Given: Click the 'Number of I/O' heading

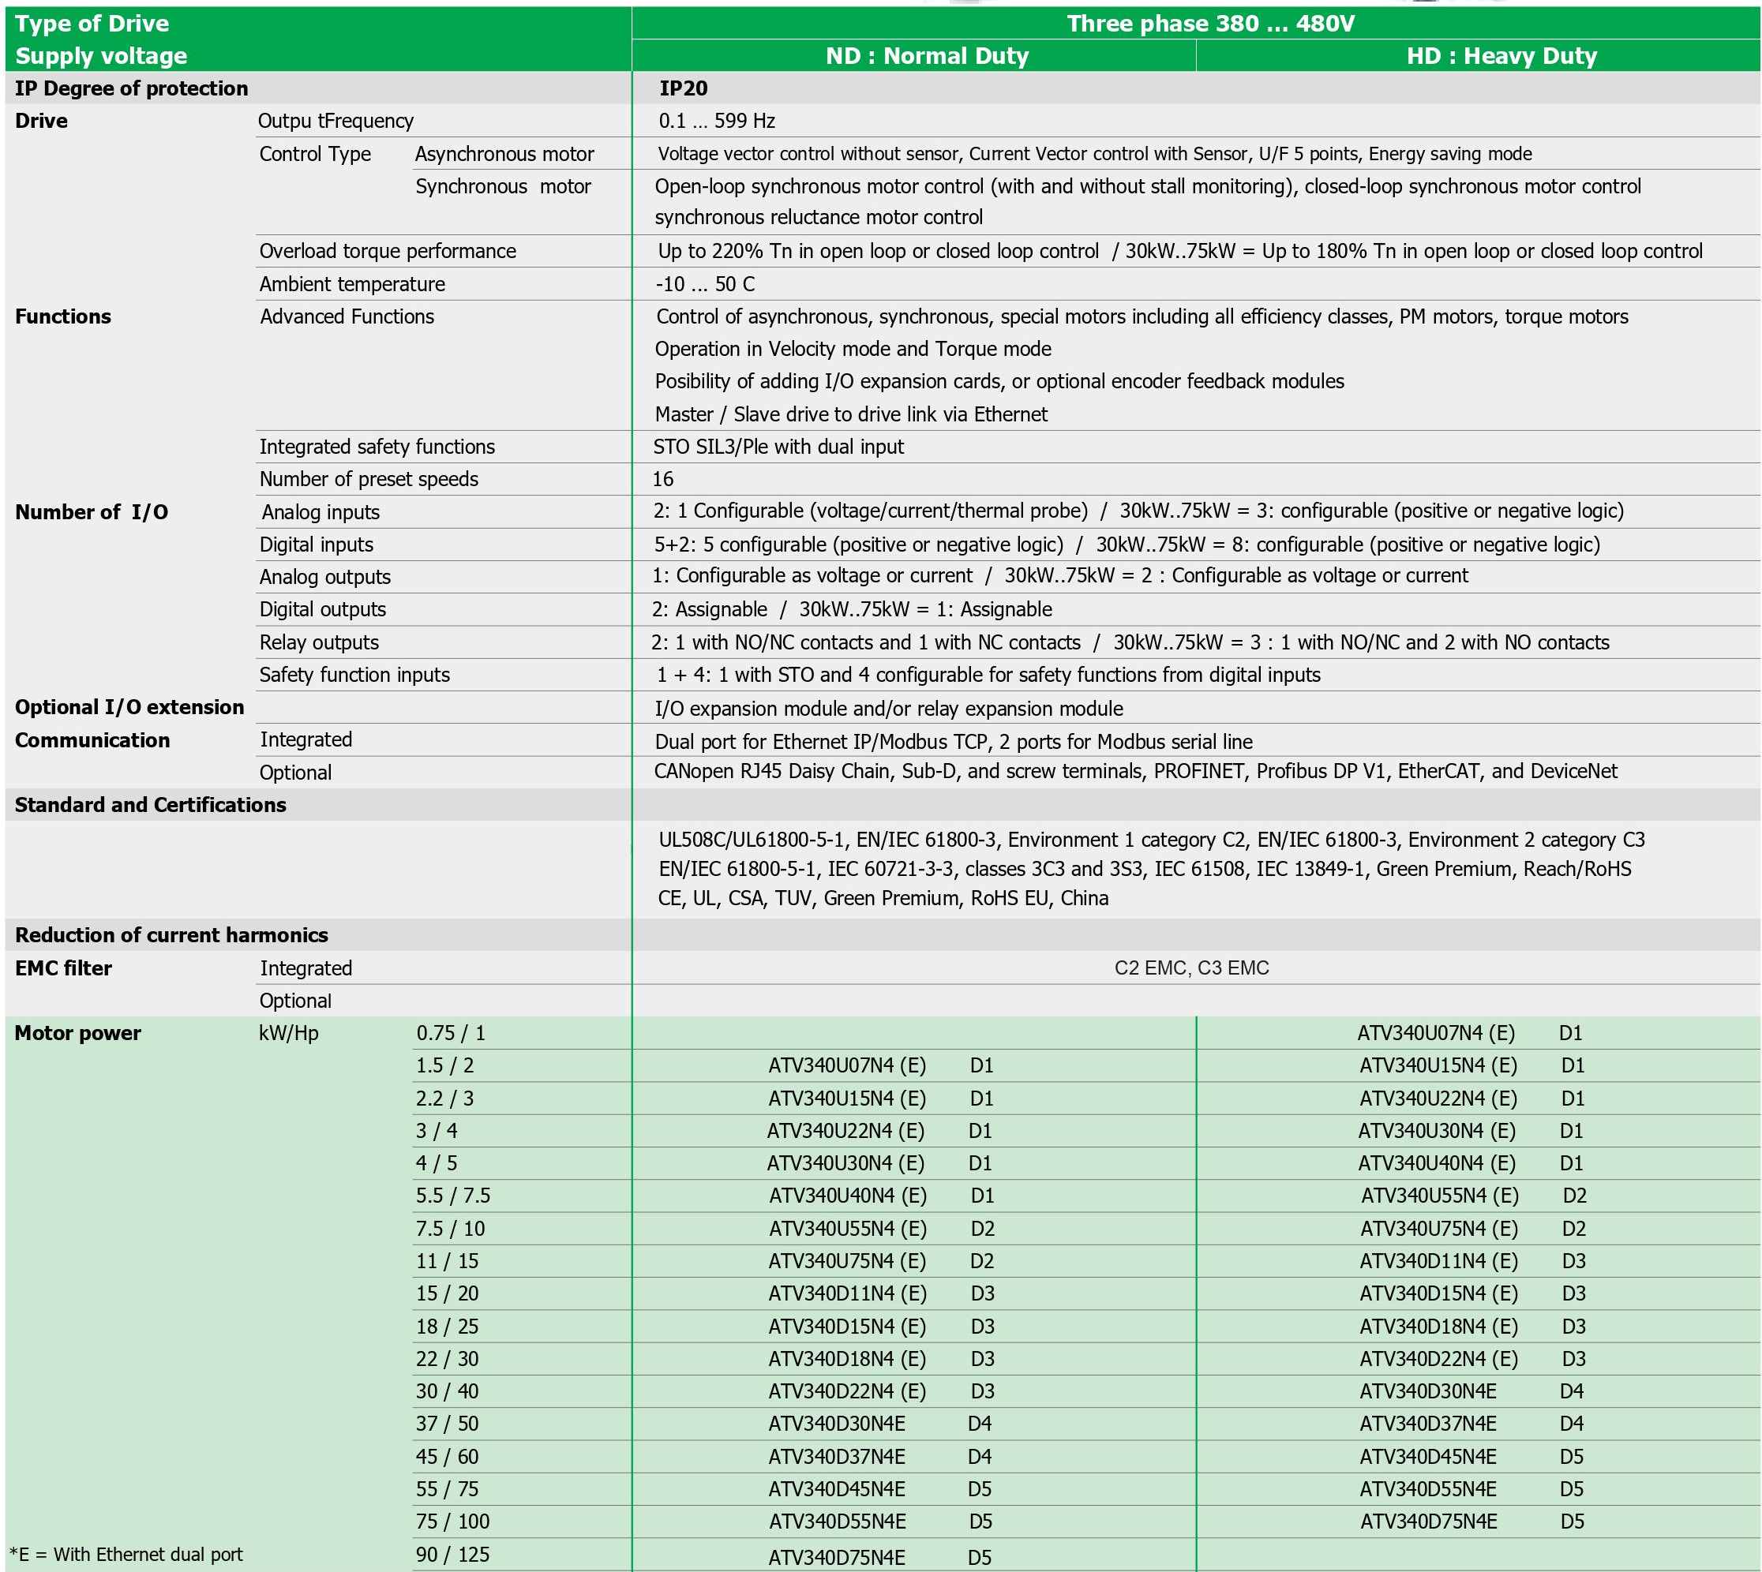Looking at the screenshot, I should coord(92,512).
